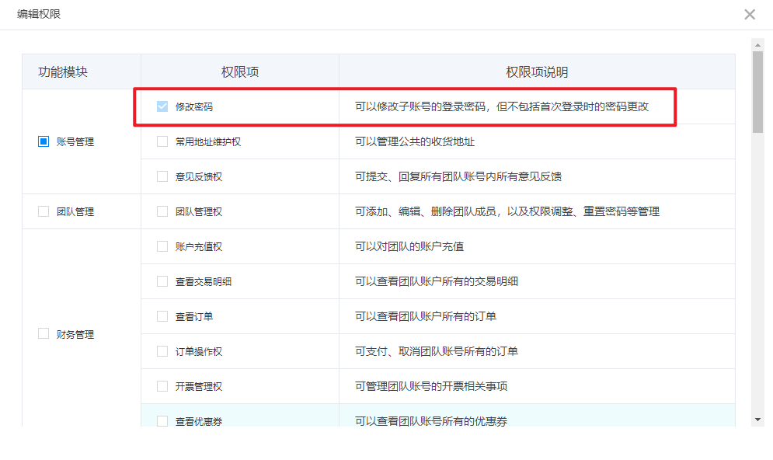The height and width of the screenshot is (460, 773).
Task: Enable the 订单操作权 checkbox
Action: pyautogui.click(x=162, y=351)
